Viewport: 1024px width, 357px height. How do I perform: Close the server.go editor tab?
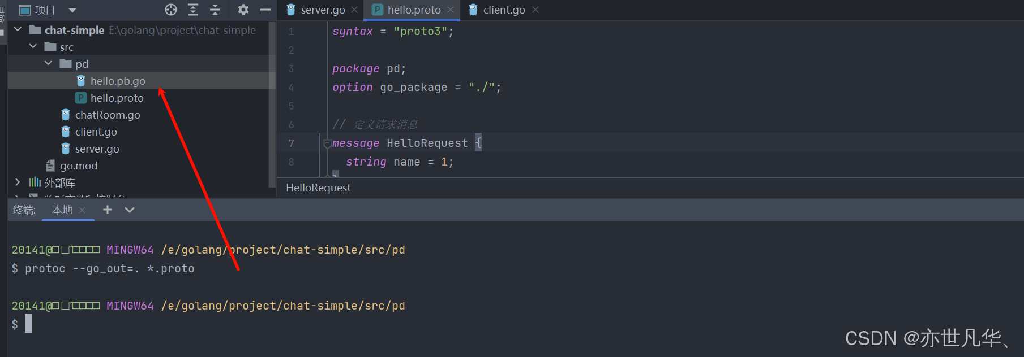[x=354, y=10]
